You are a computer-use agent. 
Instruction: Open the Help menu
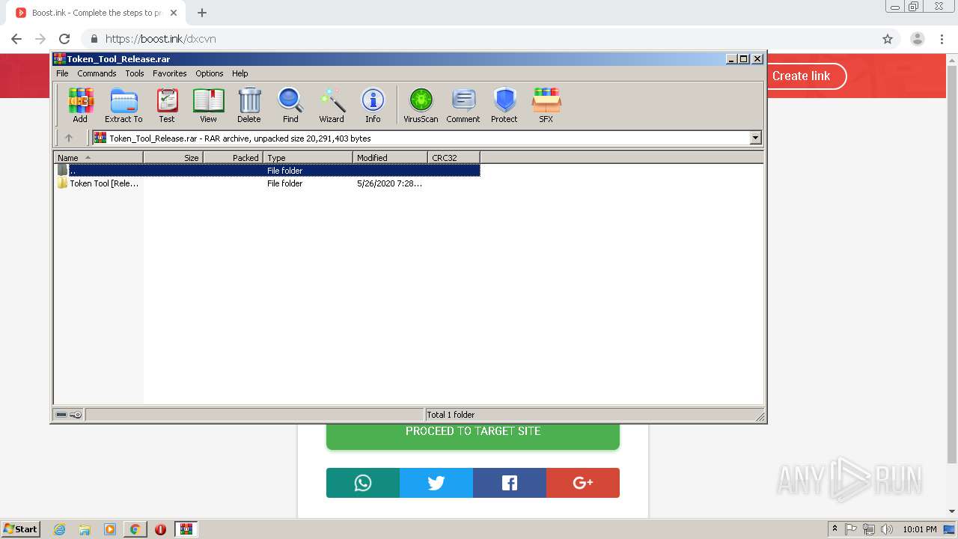(239, 73)
